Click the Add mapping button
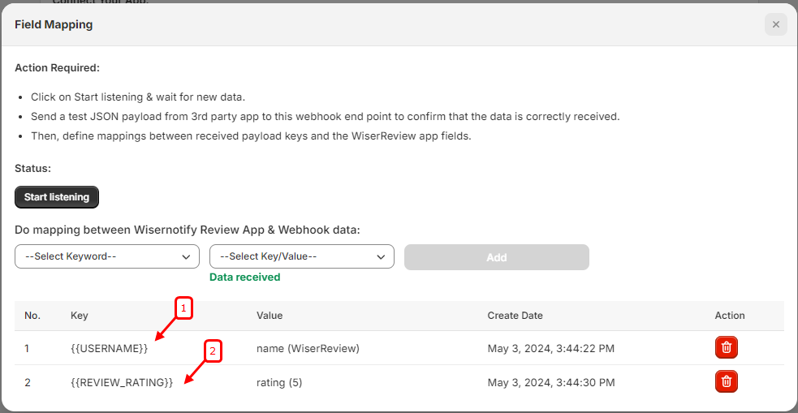Image resolution: width=798 pixels, height=413 pixels. [496, 257]
